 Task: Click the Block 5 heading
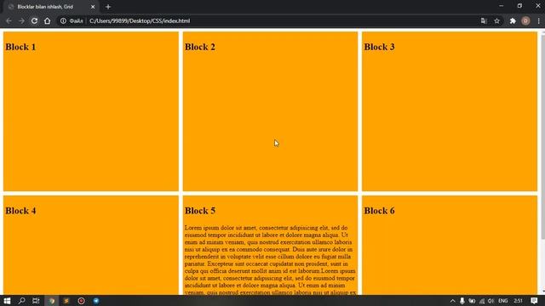click(x=200, y=211)
